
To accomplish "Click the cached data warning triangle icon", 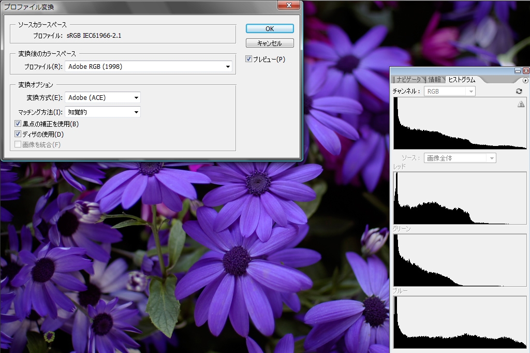I will (x=521, y=105).
